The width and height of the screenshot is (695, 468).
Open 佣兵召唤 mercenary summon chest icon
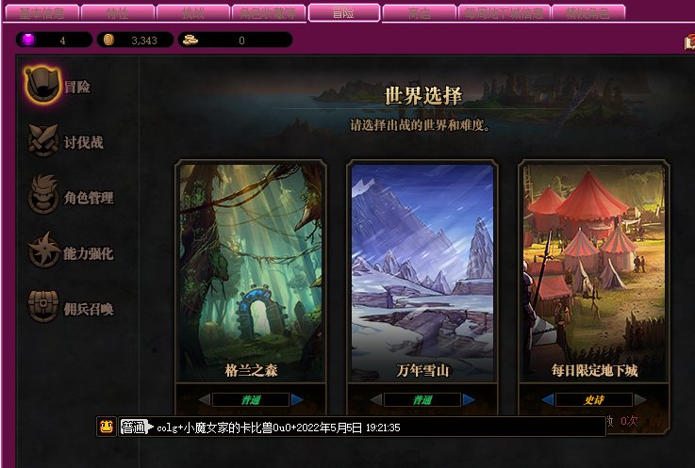(43, 305)
